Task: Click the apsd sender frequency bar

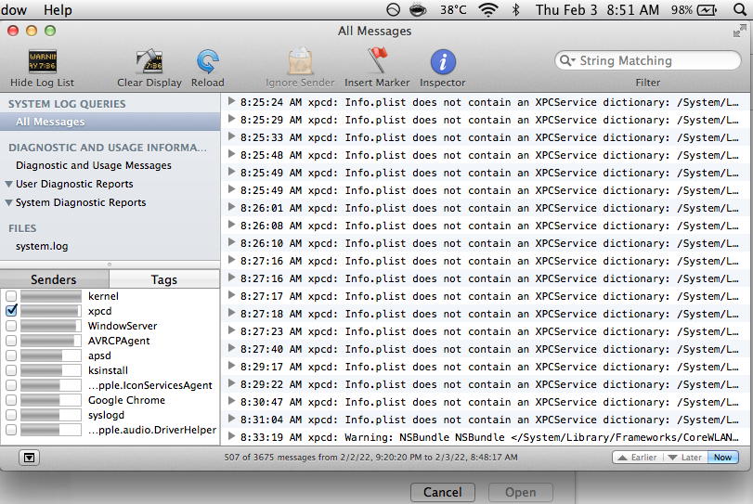Action: click(x=51, y=355)
